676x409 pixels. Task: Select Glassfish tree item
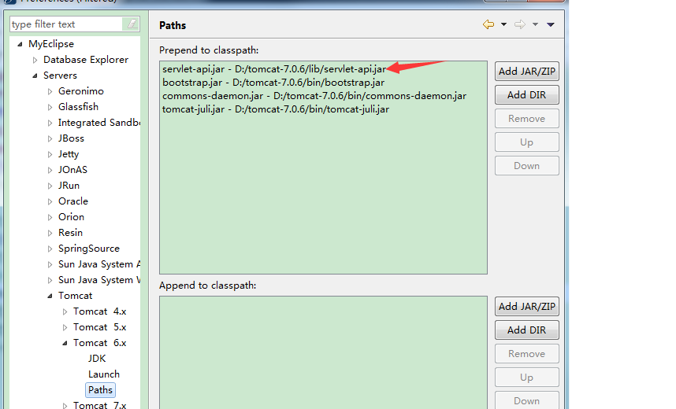pos(78,107)
